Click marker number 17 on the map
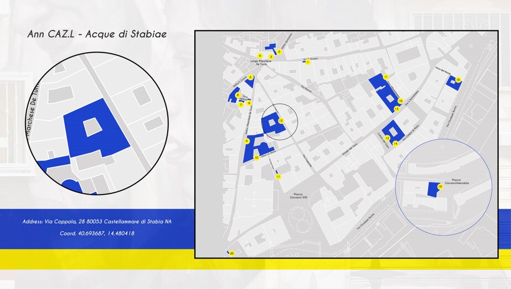This screenshot has height=289, width=511. click(386, 77)
